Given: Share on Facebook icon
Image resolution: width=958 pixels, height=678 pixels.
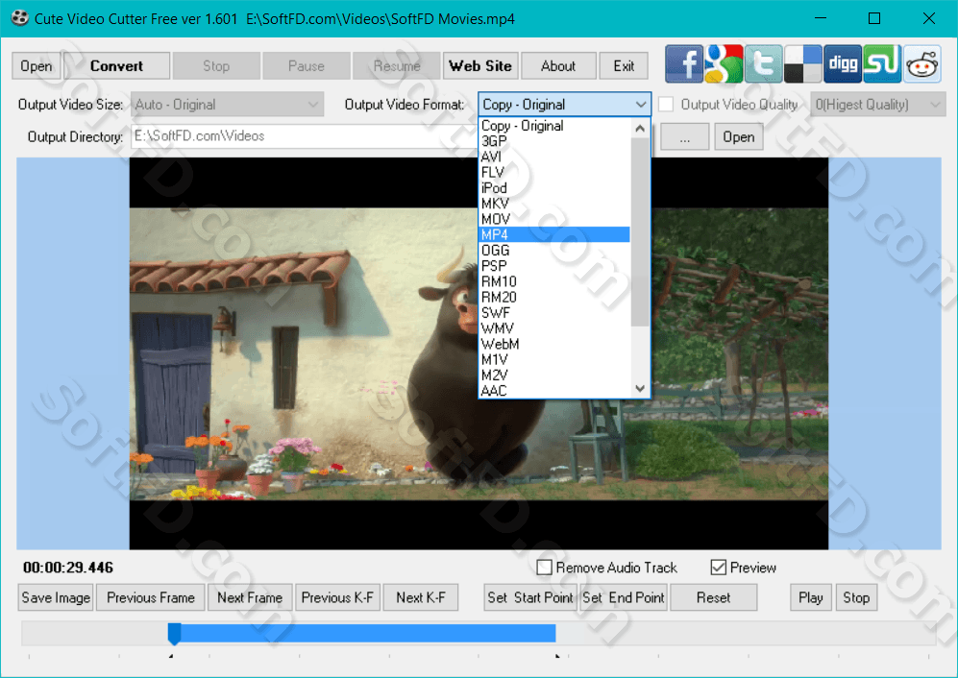Looking at the screenshot, I should pos(684,63).
